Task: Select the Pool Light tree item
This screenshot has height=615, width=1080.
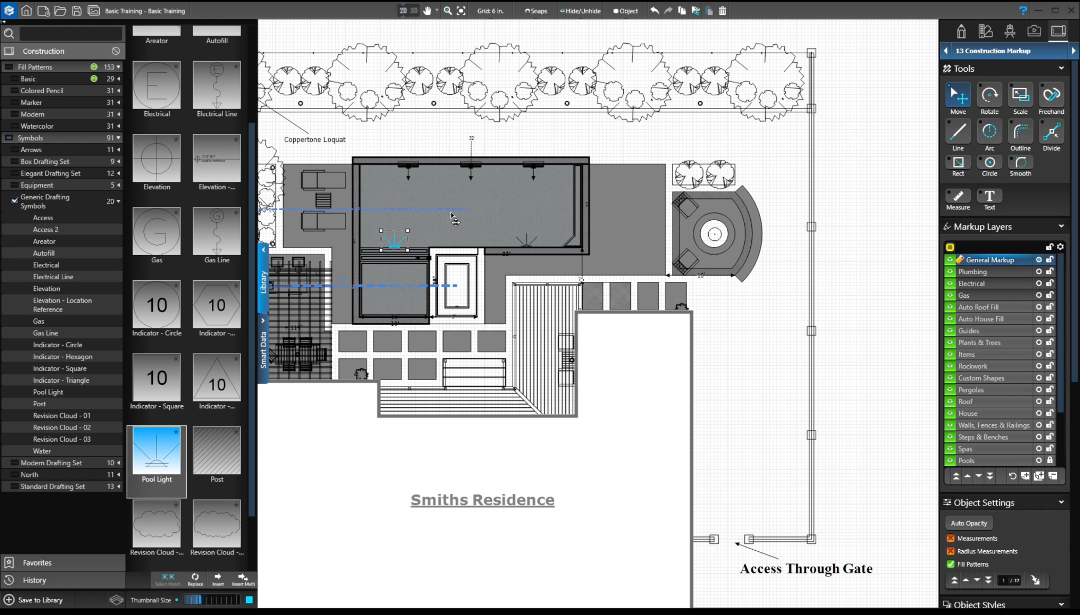Action: tap(48, 392)
